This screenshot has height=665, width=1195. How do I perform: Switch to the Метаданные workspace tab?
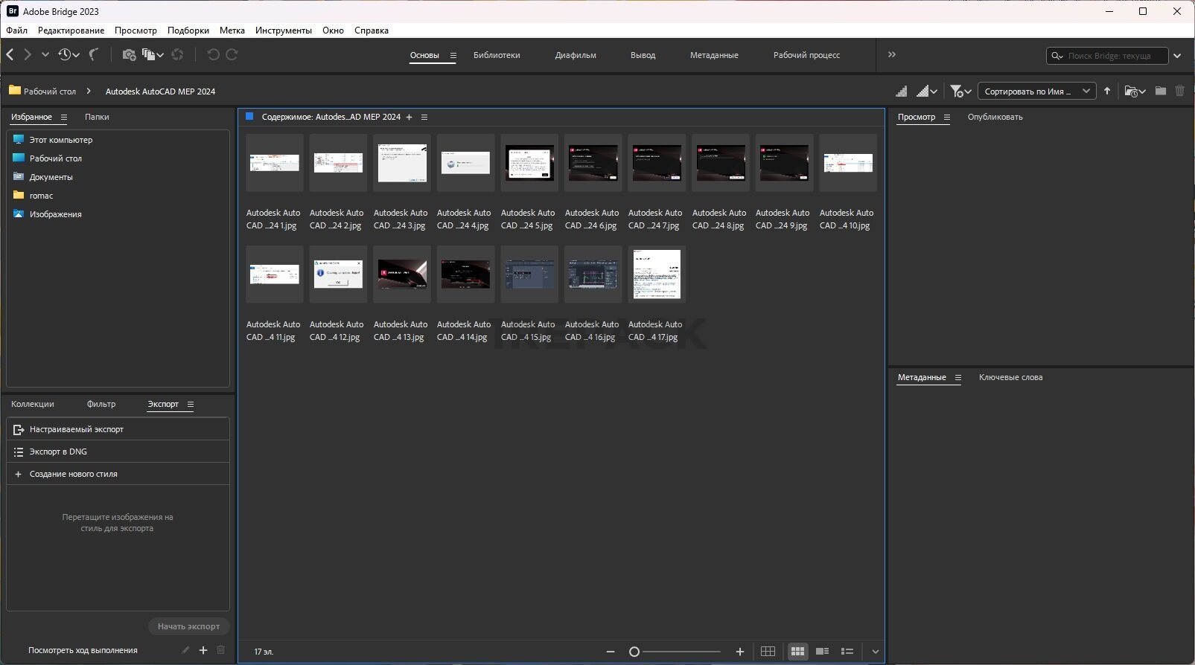click(713, 55)
